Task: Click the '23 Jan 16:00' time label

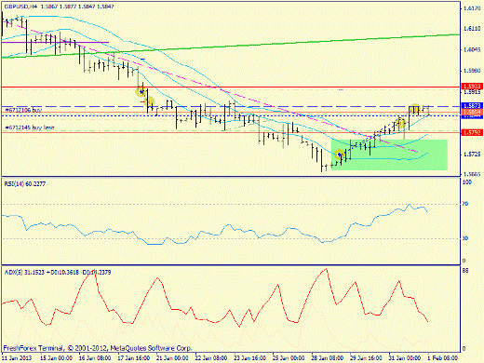Action: (249, 358)
